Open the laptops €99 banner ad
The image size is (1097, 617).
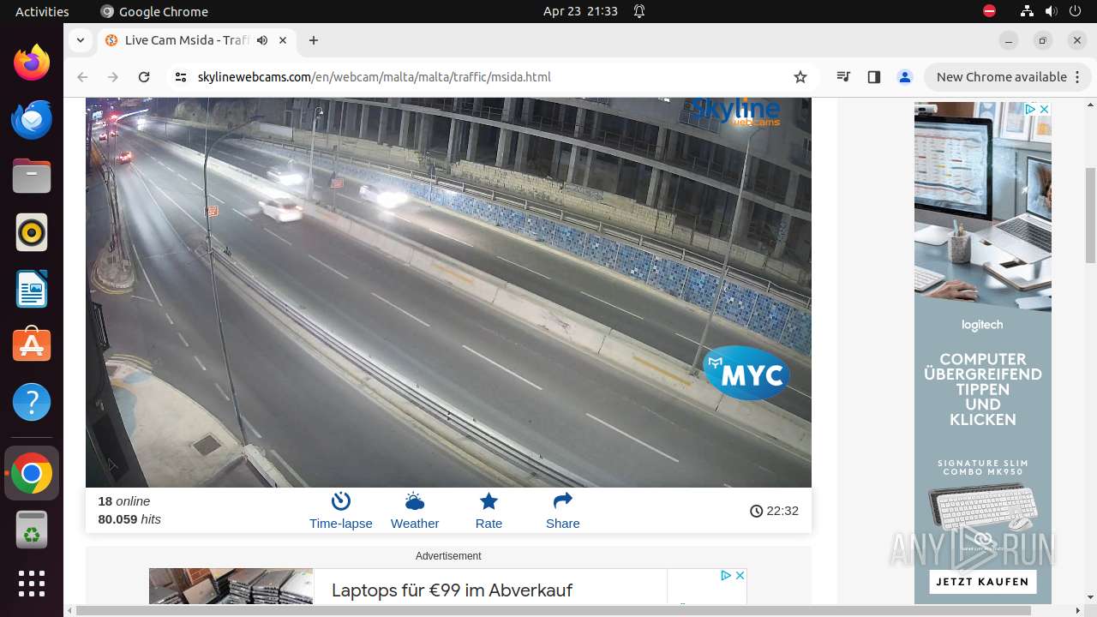[452, 590]
